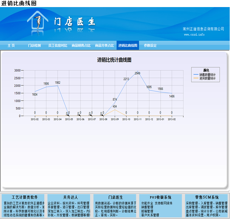Image resolution: width=230 pixels, height=219 pixels.
Task: Go to the 门店检测 page
Action: pos(34,46)
